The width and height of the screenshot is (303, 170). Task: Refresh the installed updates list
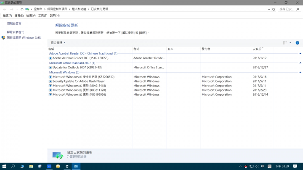(x=274, y=9)
